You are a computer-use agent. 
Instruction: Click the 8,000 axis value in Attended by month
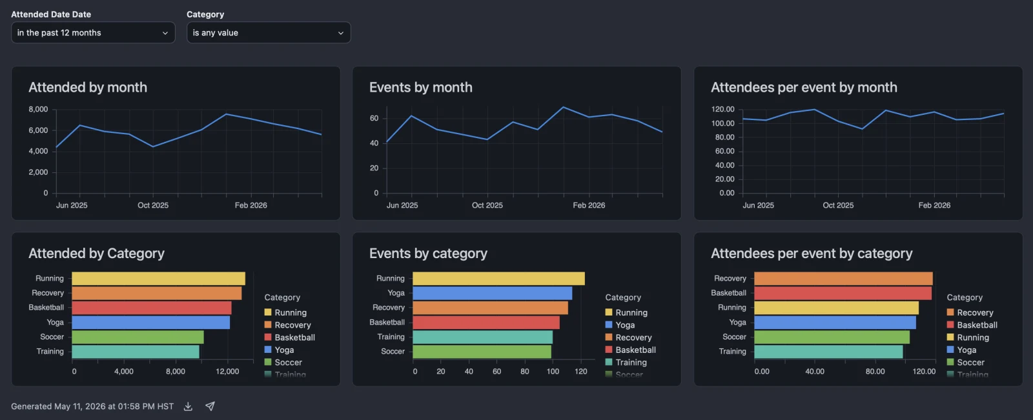38,109
